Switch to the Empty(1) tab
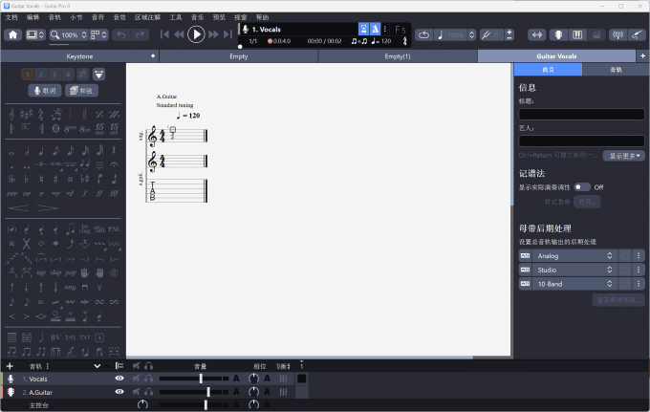 tap(397, 56)
